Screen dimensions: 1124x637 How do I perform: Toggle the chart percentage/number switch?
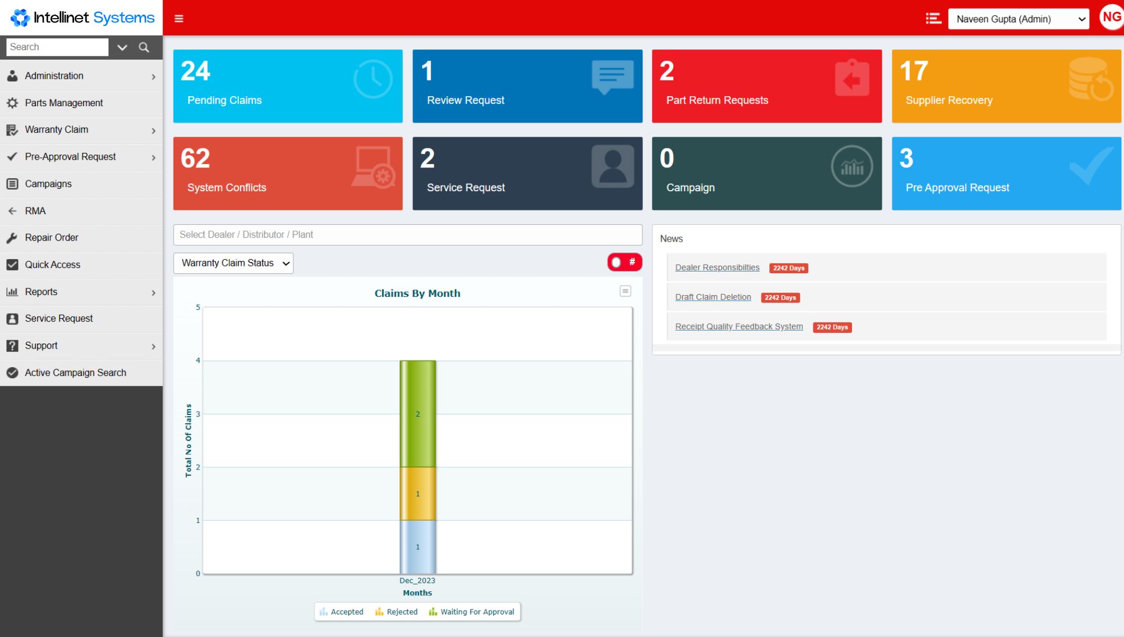click(x=624, y=261)
